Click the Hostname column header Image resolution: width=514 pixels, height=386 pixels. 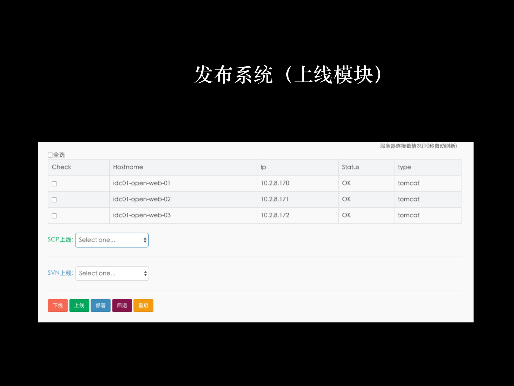[x=128, y=167]
